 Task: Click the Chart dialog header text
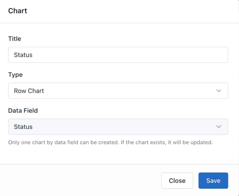click(18, 11)
